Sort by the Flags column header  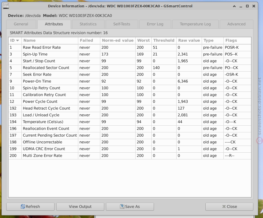pos(237,41)
